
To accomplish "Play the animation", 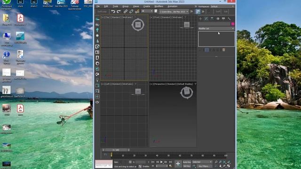I will pyautogui.click(x=161, y=162).
